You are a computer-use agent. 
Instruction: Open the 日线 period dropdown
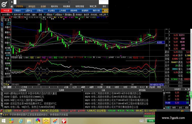pos(41,15)
